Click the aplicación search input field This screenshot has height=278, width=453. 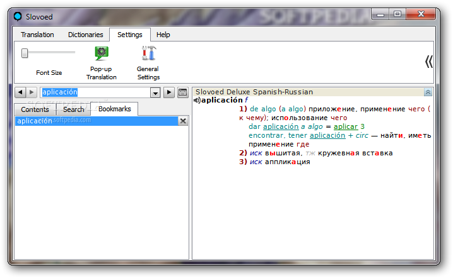click(x=95, y=92)
